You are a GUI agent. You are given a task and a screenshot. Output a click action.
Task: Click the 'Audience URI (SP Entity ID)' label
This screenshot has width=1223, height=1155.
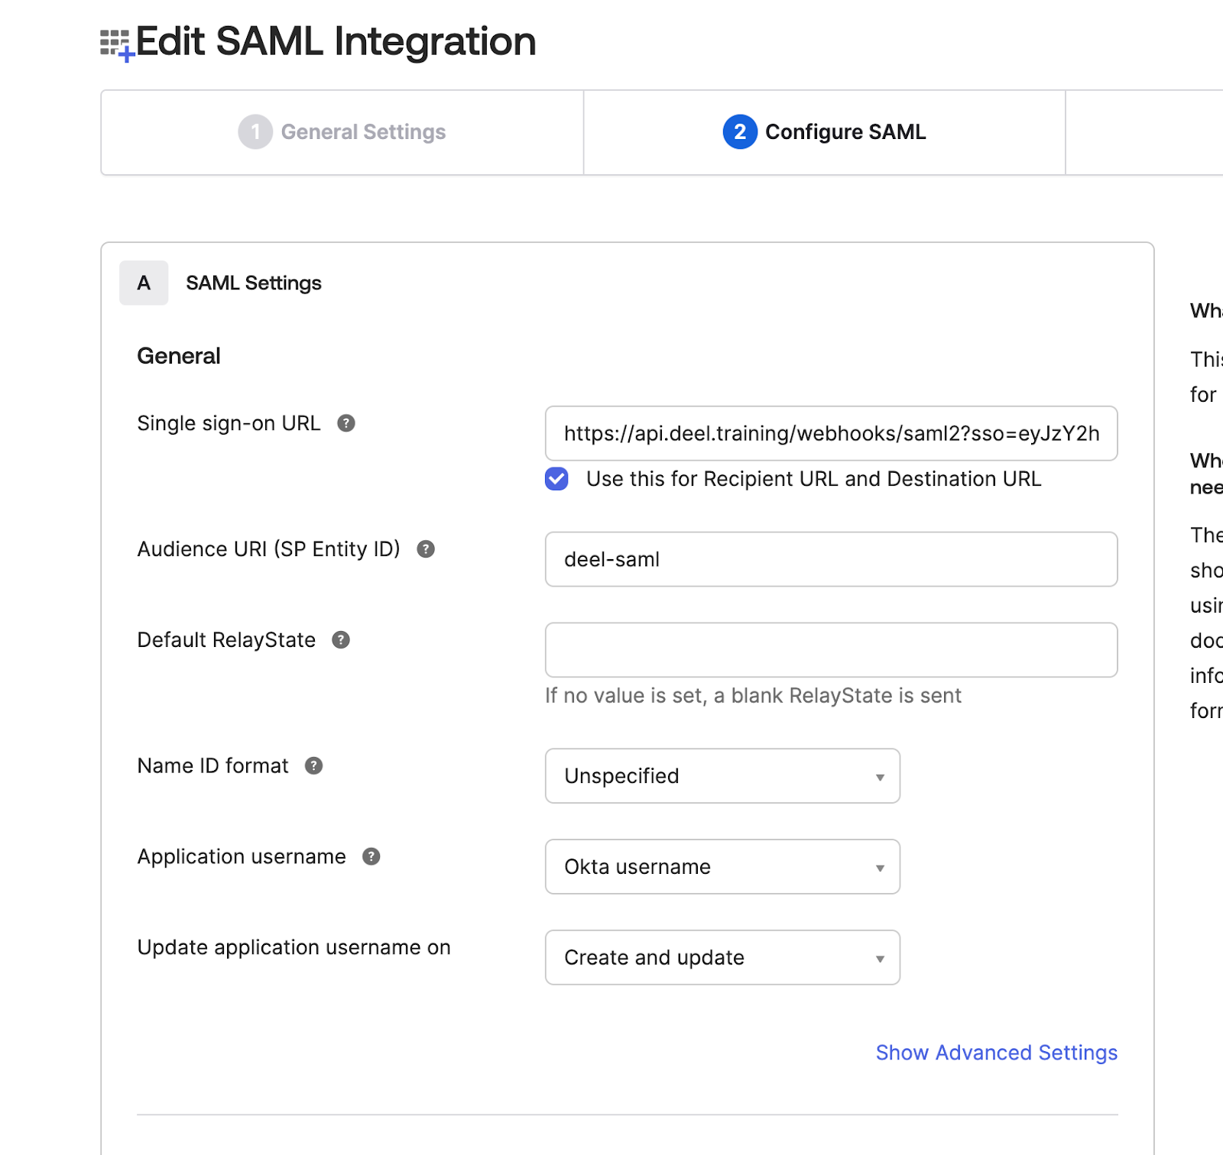coord(269,549)
